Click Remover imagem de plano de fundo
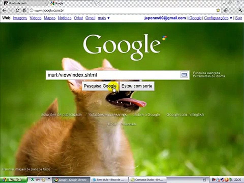The height and width of the screenshot is (183, 244). click(x=26, y=169)
